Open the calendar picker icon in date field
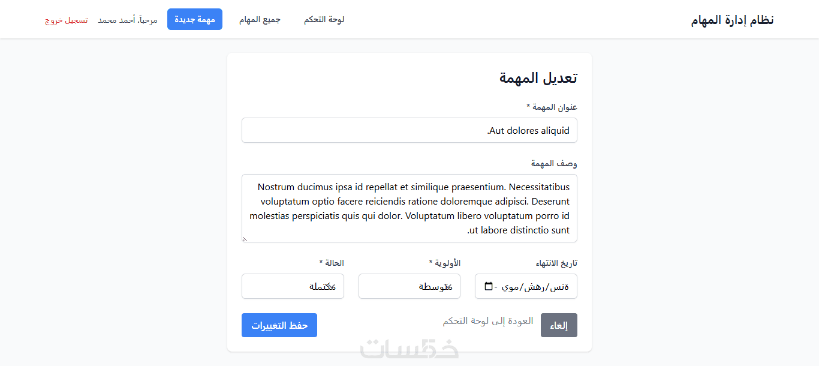 [489, 286]
